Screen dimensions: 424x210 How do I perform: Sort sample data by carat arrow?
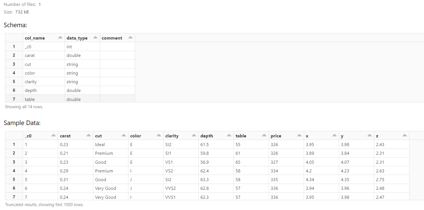pyautogui.click(x=89, y=135)
